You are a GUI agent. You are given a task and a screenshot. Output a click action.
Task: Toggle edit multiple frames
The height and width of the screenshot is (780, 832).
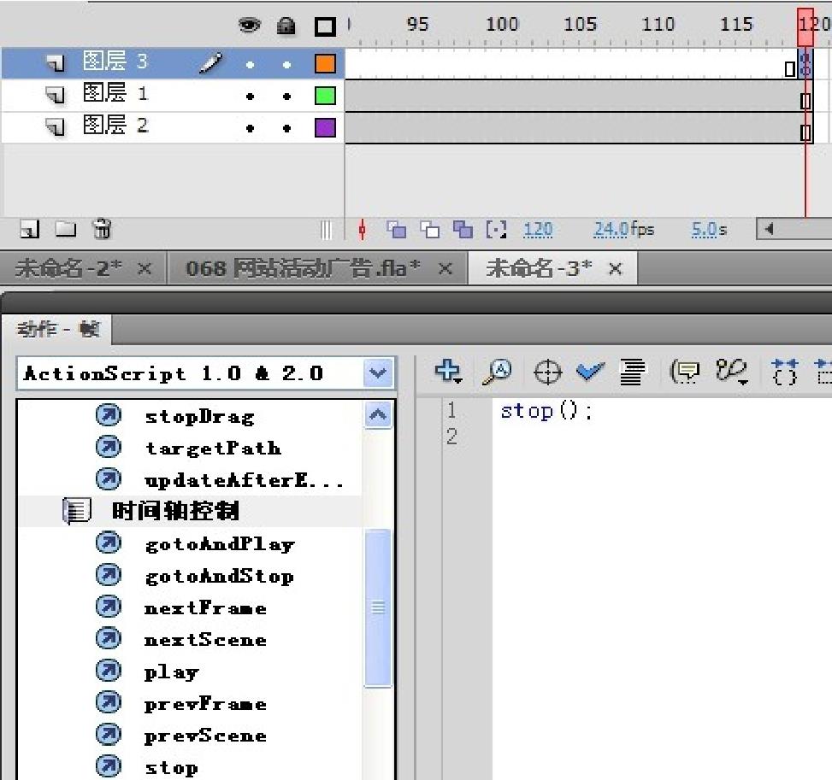pos(463,230)
